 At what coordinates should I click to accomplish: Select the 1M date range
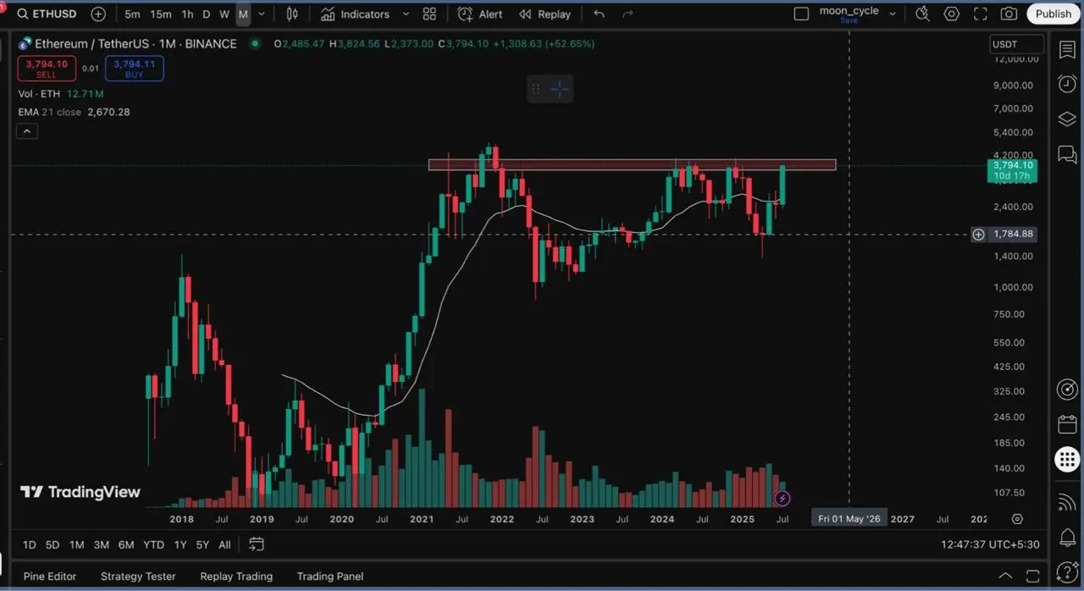[x=77, y=544]
